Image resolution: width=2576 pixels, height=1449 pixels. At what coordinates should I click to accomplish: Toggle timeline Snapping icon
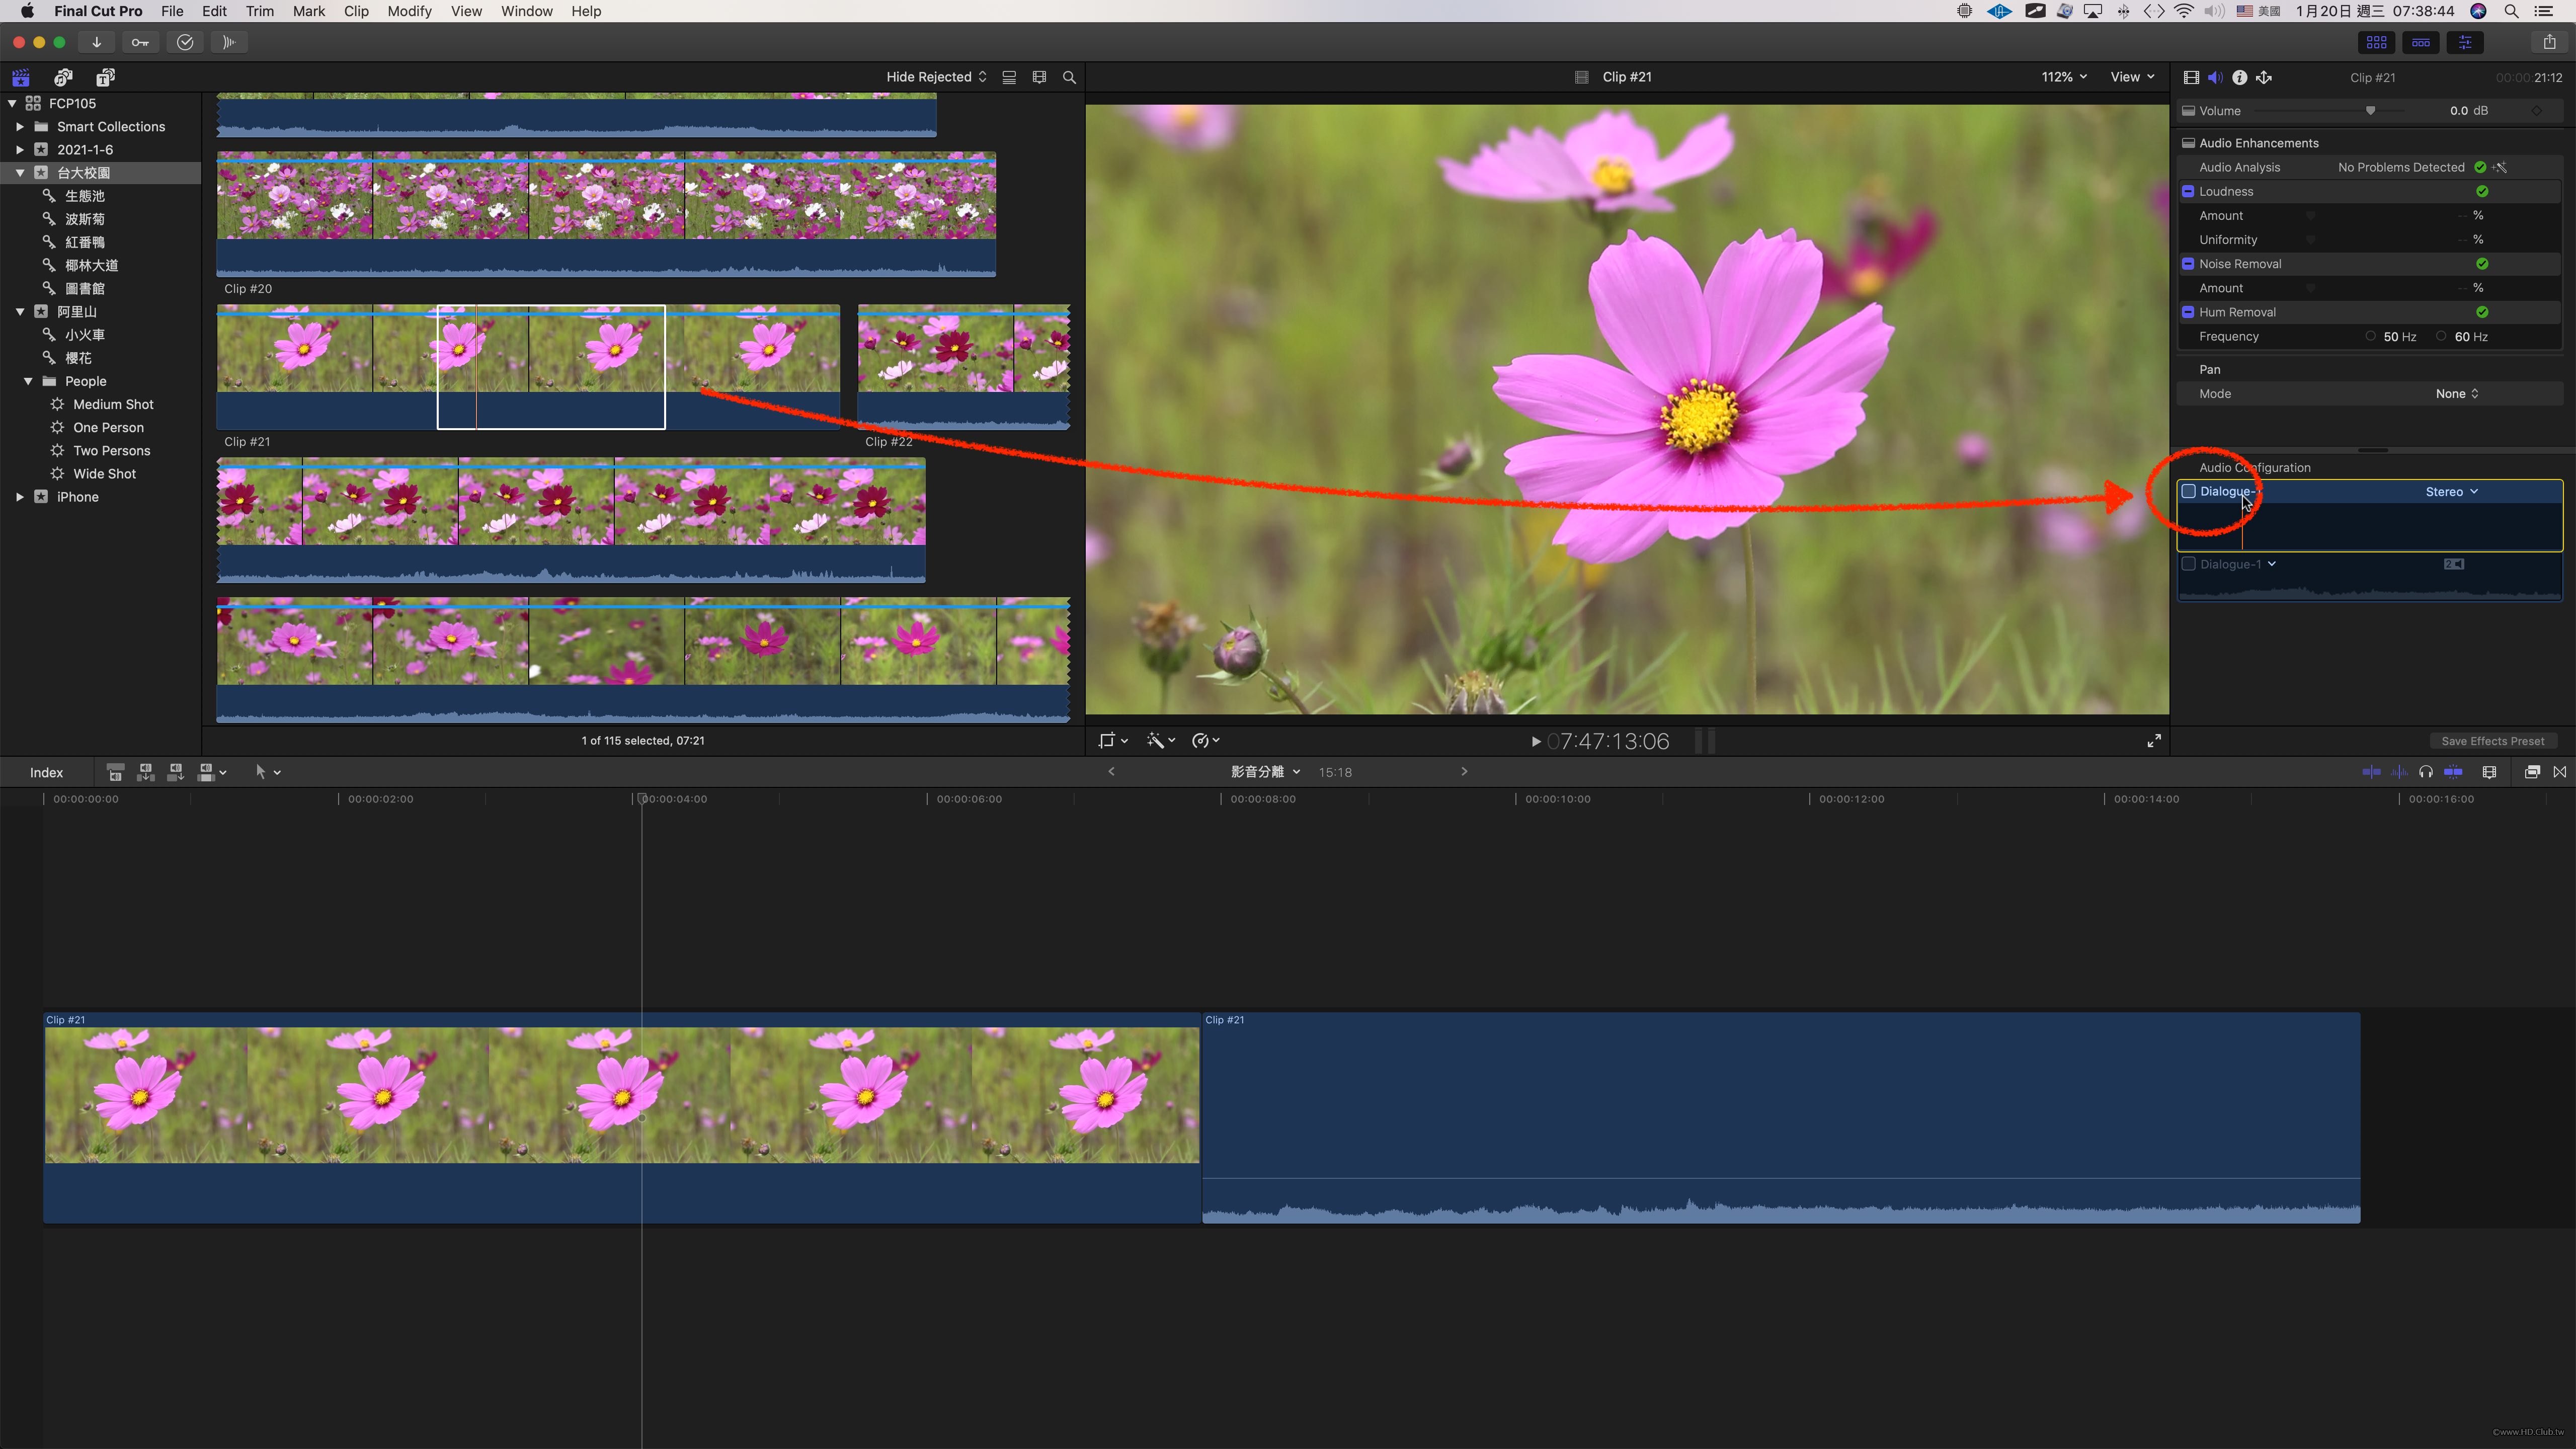coord(2453,771)
